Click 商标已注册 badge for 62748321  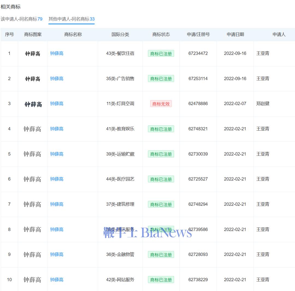pyautogui.click(x=161, y=129)
